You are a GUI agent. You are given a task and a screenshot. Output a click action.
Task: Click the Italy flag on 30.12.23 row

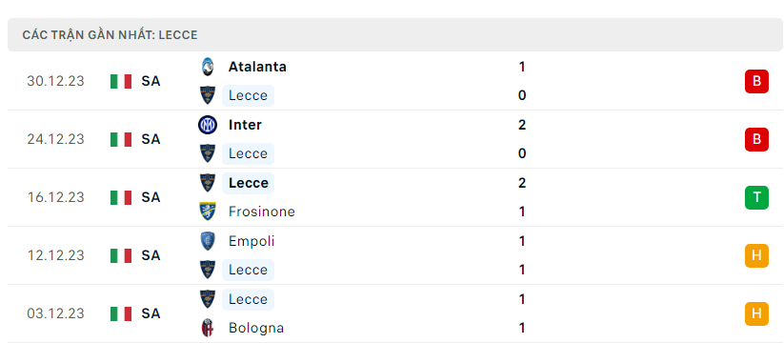tap(121, 82)
